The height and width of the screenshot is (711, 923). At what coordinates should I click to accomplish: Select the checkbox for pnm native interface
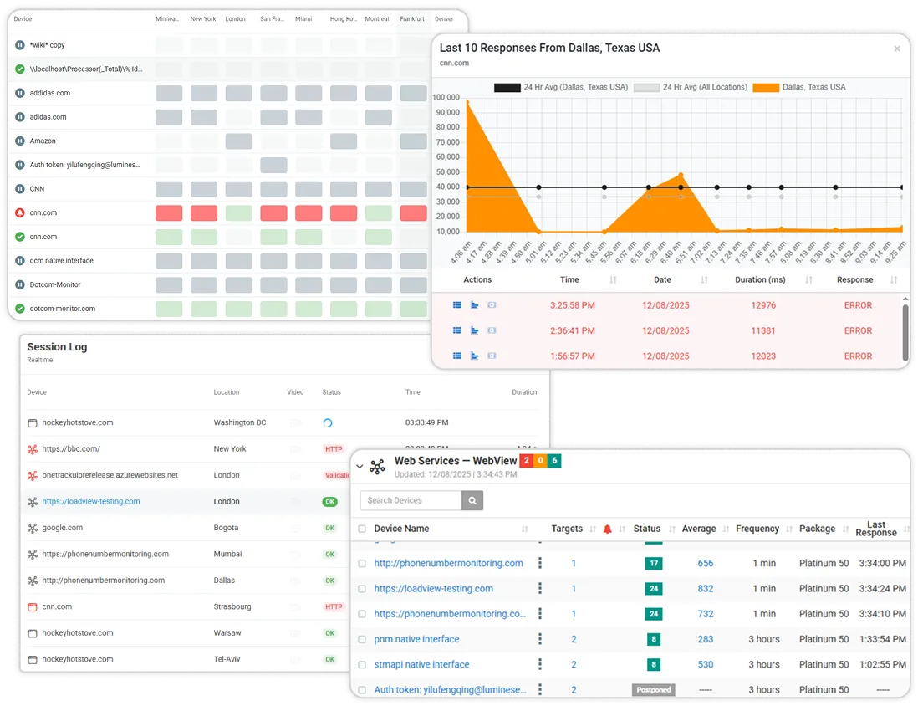tap(363, 639)
